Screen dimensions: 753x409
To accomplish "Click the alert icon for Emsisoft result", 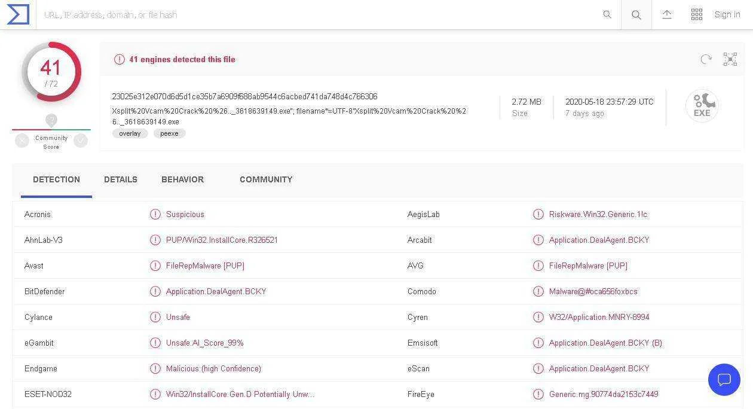I will coord(538,343).
